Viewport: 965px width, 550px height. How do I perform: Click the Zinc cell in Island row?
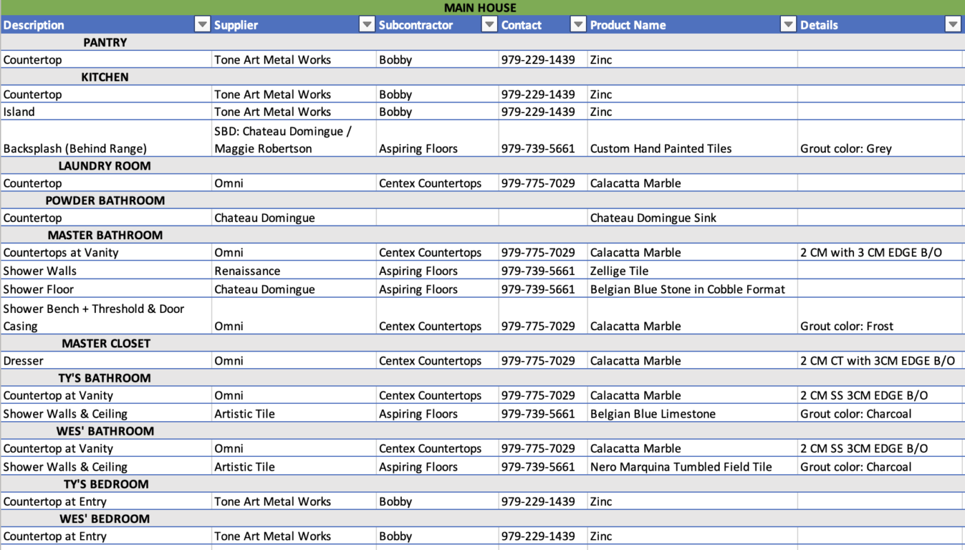(692, 112)
